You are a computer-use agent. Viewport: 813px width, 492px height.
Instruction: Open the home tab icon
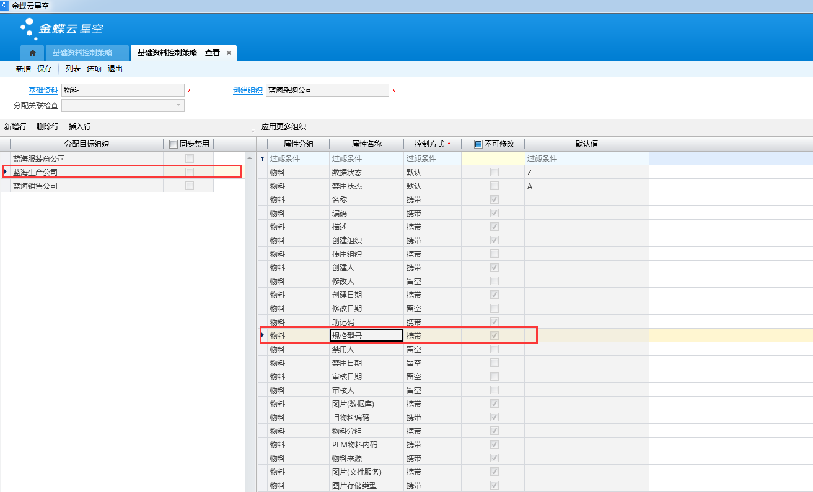click(x=32, y=53)
